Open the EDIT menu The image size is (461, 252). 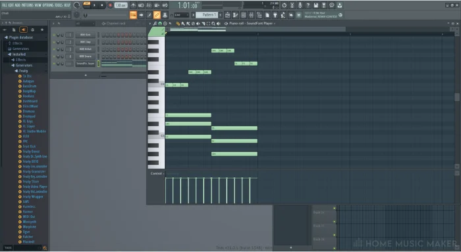pyautogui.click(x=11, y=5)
